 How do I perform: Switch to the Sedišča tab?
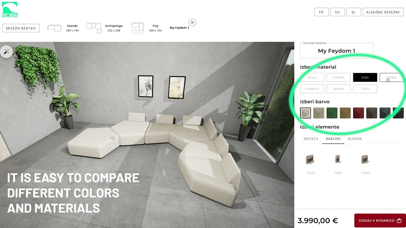point(311,139)
